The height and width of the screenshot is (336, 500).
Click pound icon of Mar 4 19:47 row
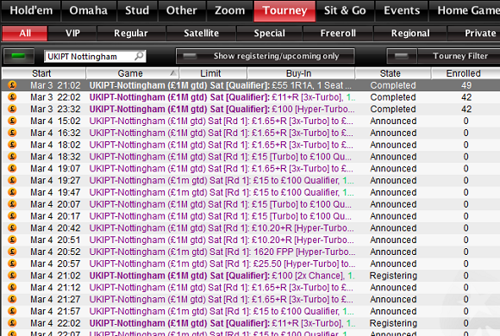[12, 192]
